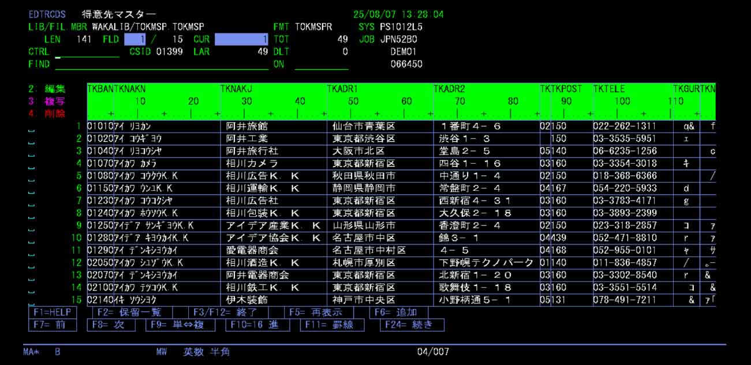The image size is (751, 365).
Task: Click the TKTELE column header
Action: pyautogui.click(x=608, y=89)
